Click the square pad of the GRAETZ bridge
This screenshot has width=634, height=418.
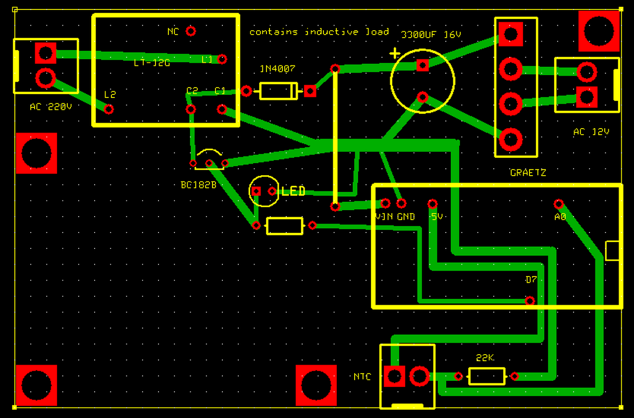click(x=511, y=34)
